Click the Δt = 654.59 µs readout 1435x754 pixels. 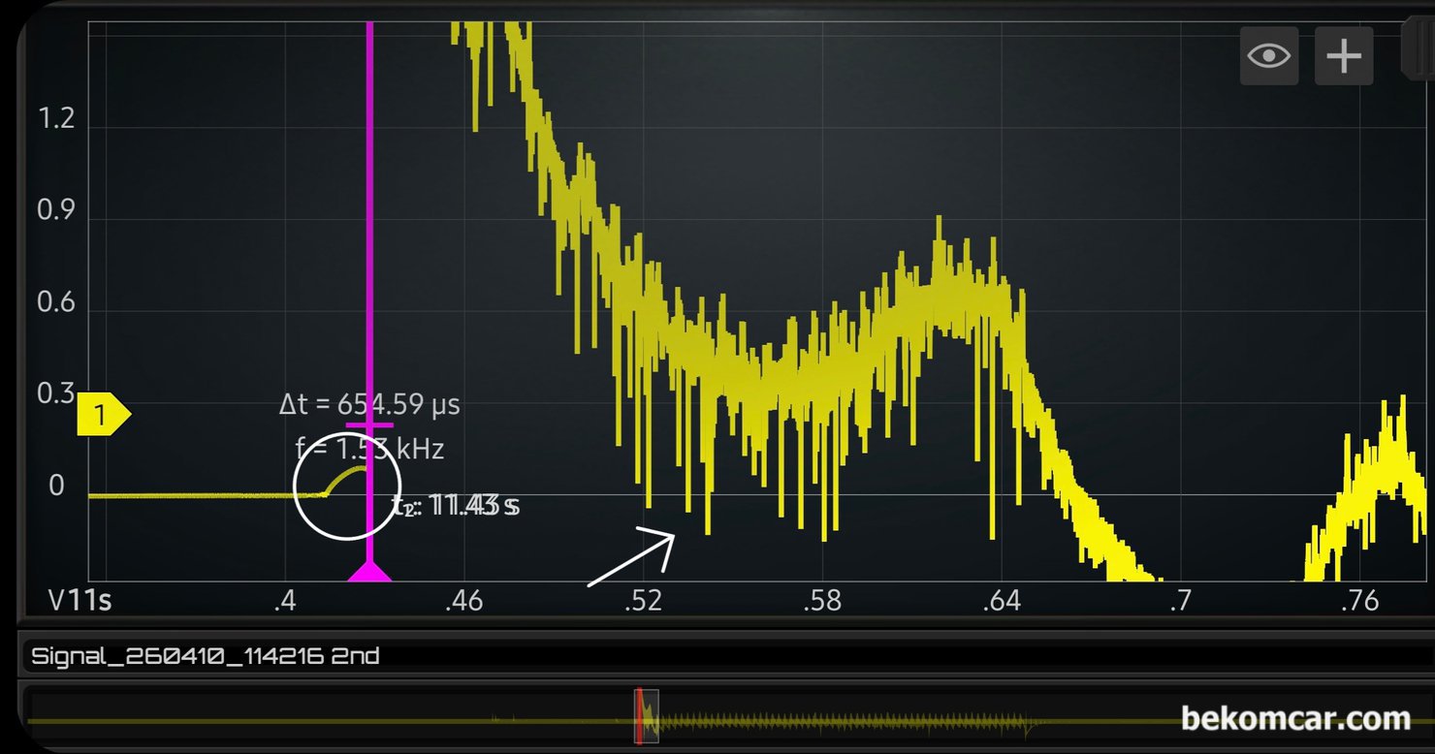[369, 403]
